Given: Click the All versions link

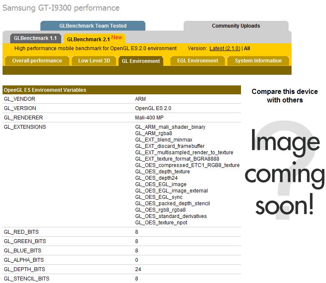Looking at the screenshot, I should coord(247,48).
